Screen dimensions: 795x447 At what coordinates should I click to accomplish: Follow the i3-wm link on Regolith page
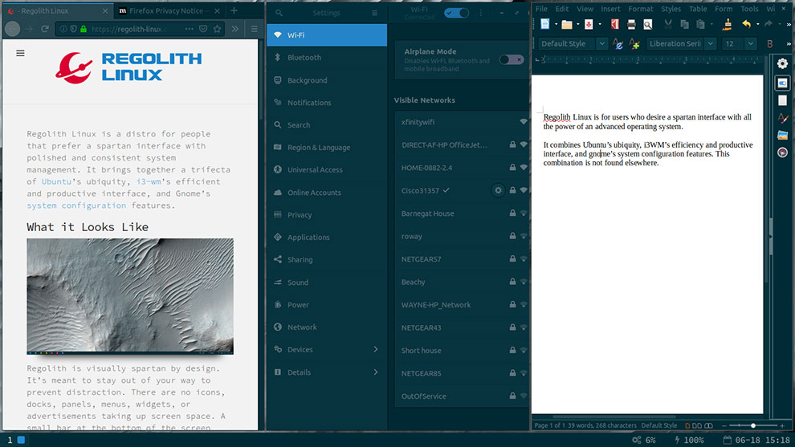(149, 181)
